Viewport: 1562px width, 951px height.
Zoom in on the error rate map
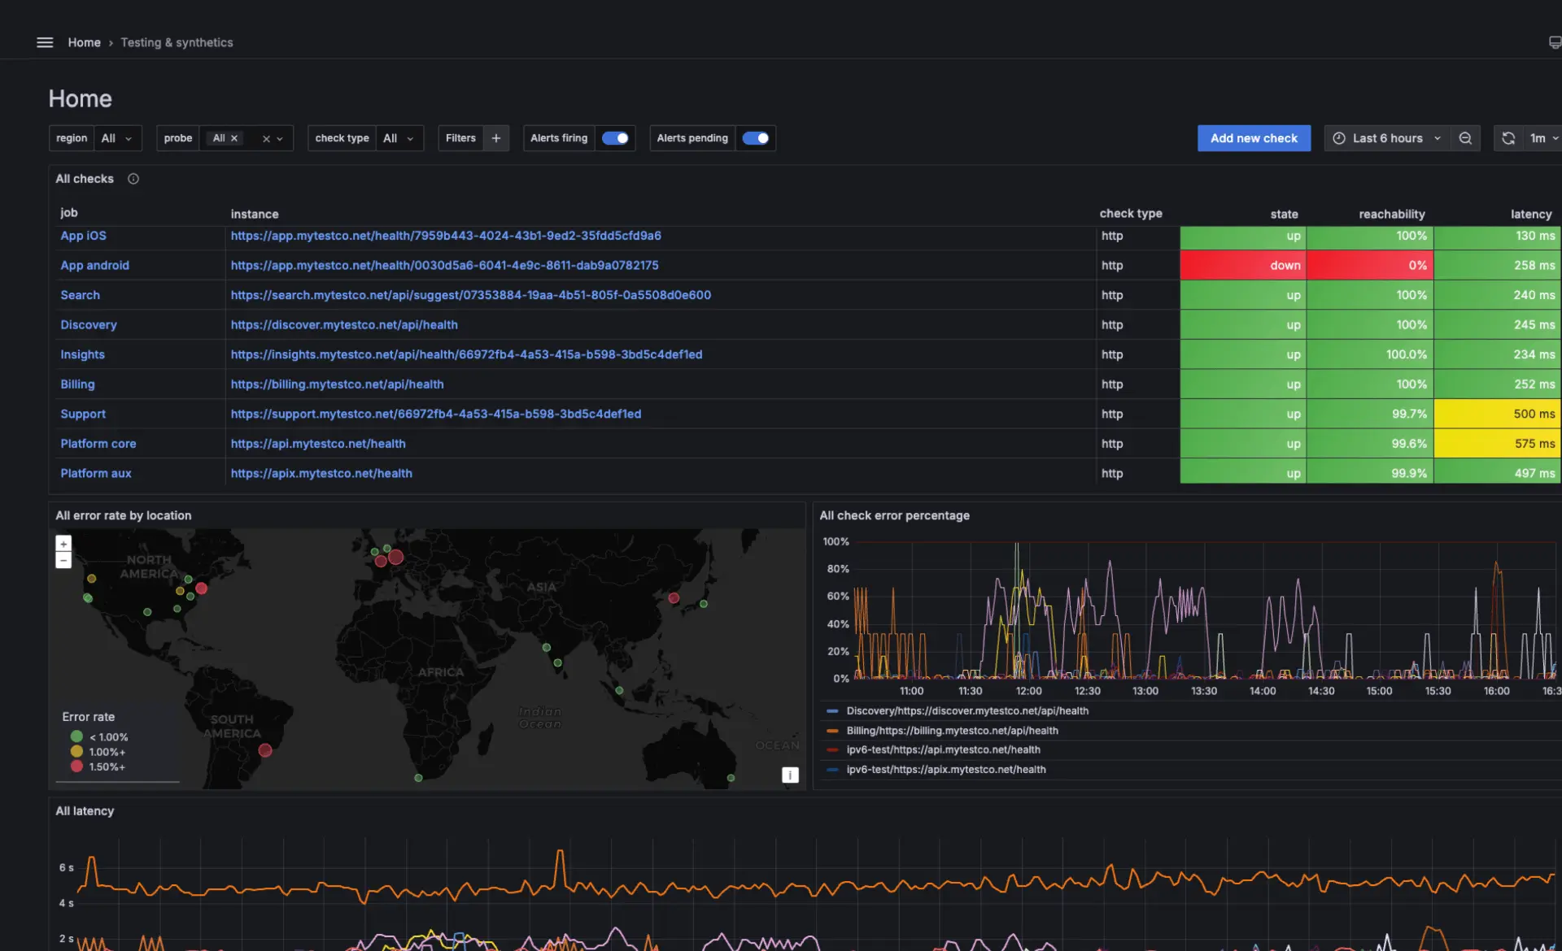click(x=63, y=544)
